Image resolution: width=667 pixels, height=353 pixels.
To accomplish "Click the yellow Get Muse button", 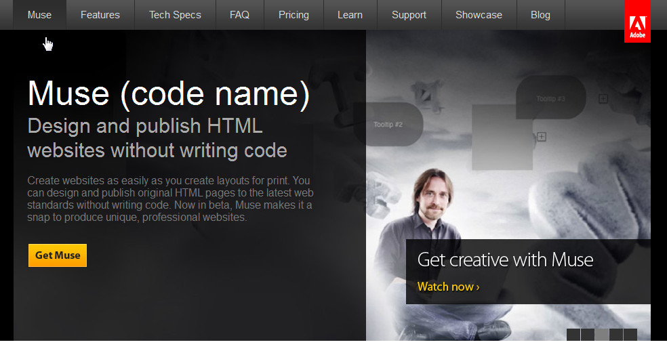I will click(58, 255).
